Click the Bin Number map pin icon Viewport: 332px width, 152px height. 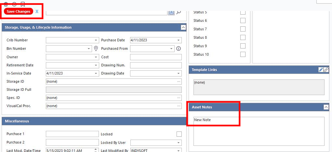point(96,48)
